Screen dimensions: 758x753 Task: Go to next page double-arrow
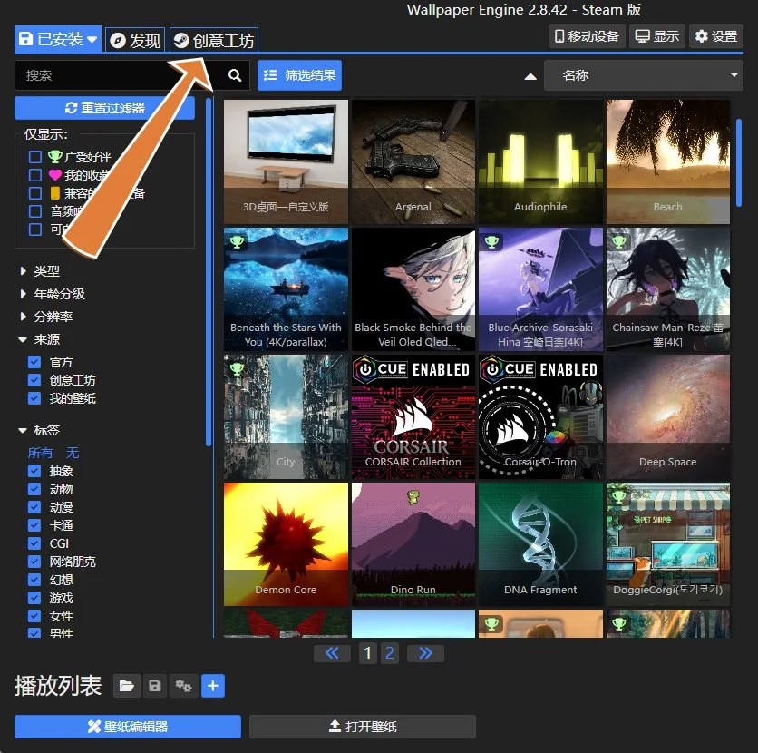pyautogui.click(x=425, y=653)
